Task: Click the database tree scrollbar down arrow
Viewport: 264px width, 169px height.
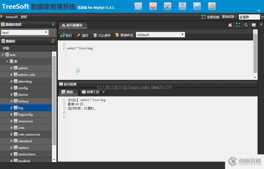Action: [x=54, y=160]
